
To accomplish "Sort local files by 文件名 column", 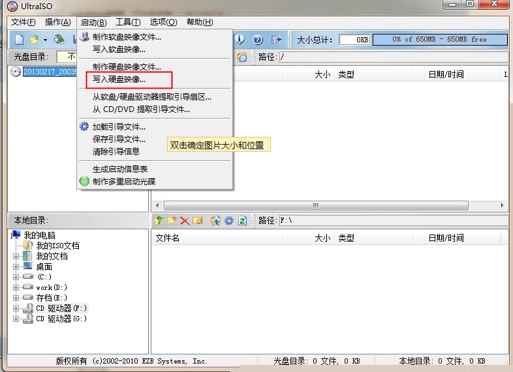I will (x=217, y=238).
